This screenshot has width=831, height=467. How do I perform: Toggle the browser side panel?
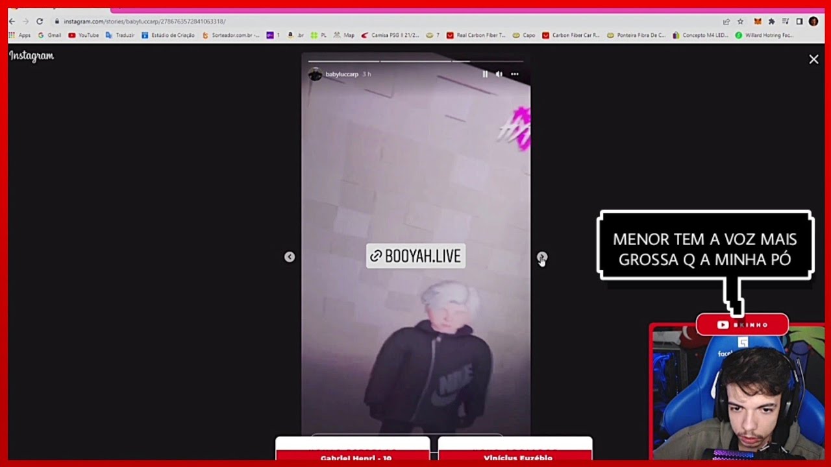tap(799, 21)
